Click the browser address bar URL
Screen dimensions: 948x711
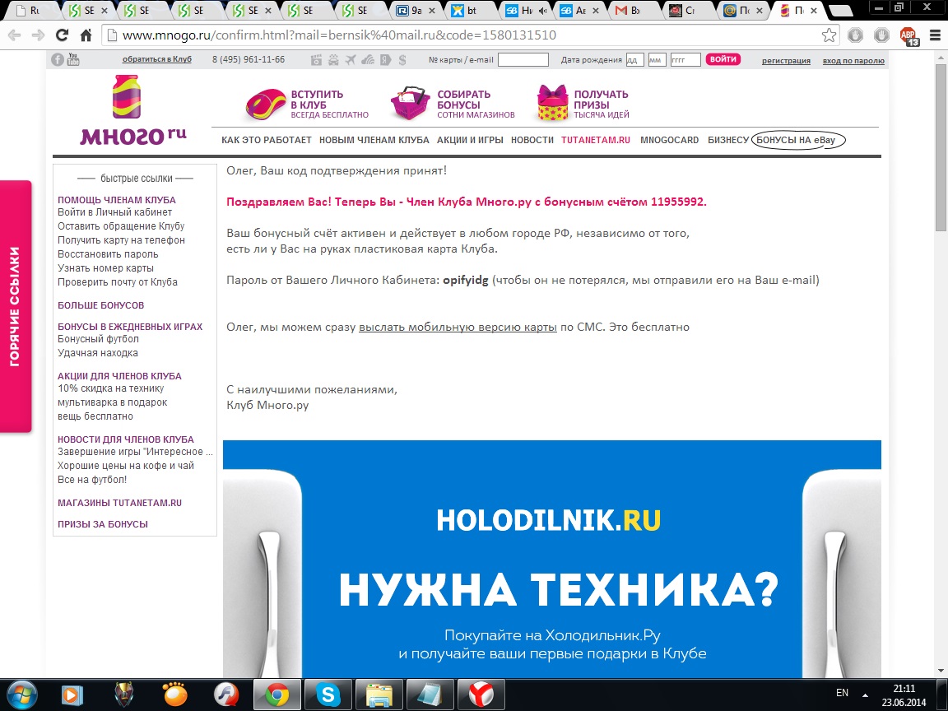coord(339,35)
